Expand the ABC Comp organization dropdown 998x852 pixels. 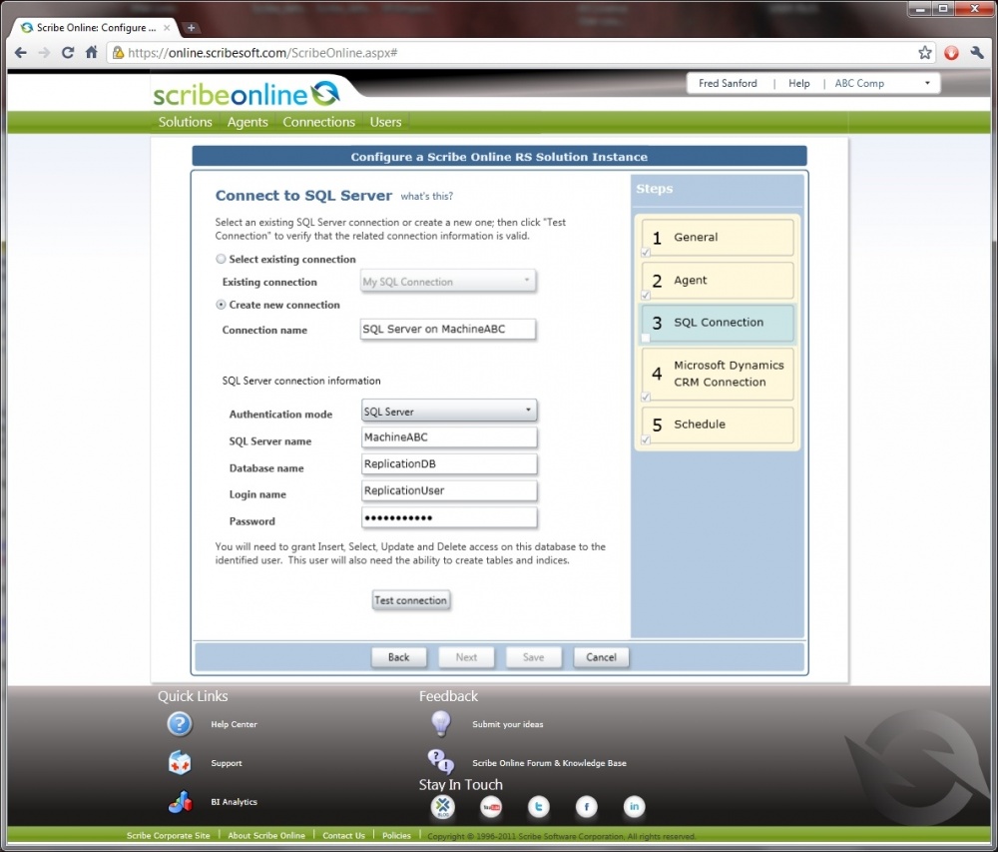[x=927, y=84]
